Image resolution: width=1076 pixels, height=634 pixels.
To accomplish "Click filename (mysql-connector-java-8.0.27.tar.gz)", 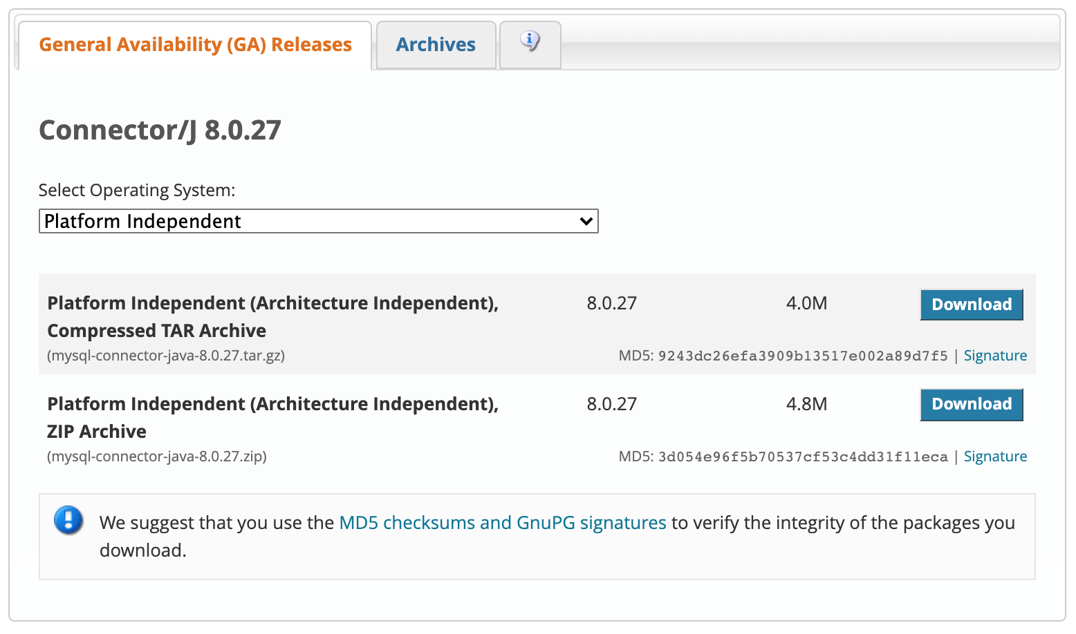I will [x=166, y=356].
